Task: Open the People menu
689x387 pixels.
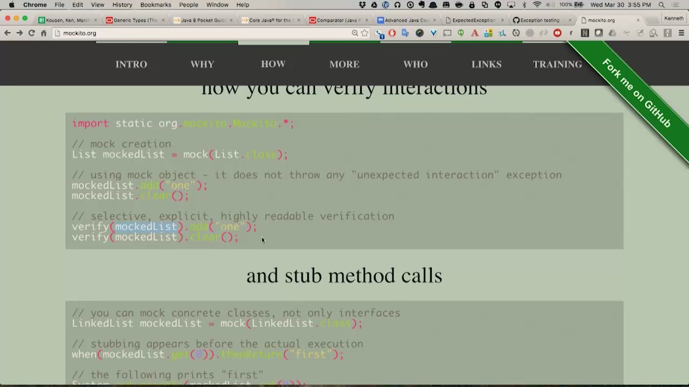Action: [x=188, y=5]
